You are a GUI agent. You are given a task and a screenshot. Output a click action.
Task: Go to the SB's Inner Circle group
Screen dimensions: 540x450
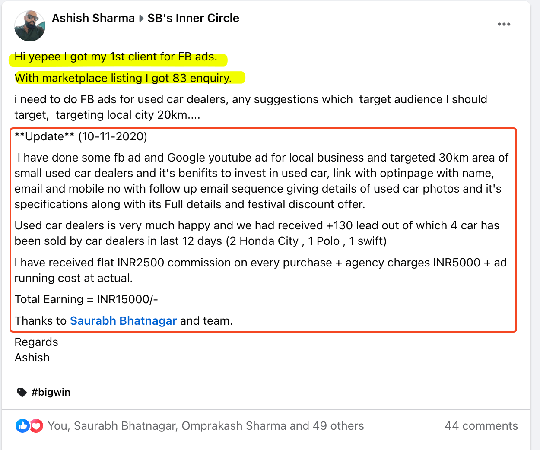point(193,18)
